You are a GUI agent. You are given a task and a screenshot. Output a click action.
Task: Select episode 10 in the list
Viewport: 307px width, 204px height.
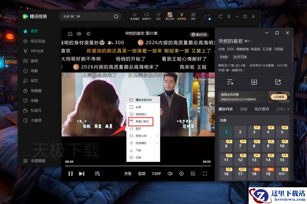(x=282, y=146)
